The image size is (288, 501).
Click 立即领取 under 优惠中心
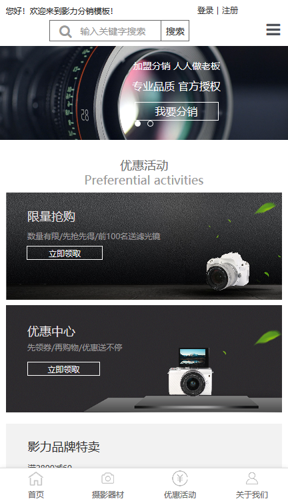coord(63,368)
